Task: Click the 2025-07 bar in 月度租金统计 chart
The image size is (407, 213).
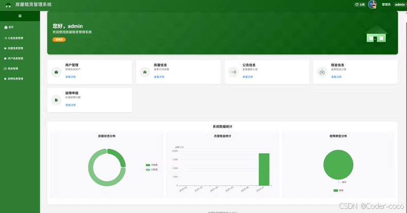Action: pos(264,169)
